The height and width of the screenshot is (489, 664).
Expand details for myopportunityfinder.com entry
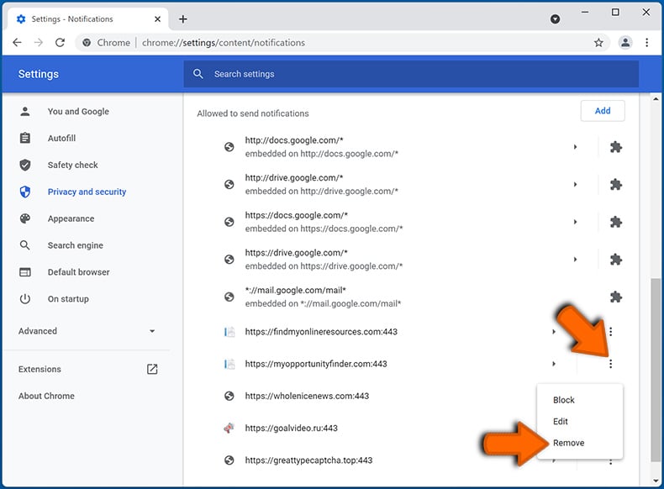[554, 364]
